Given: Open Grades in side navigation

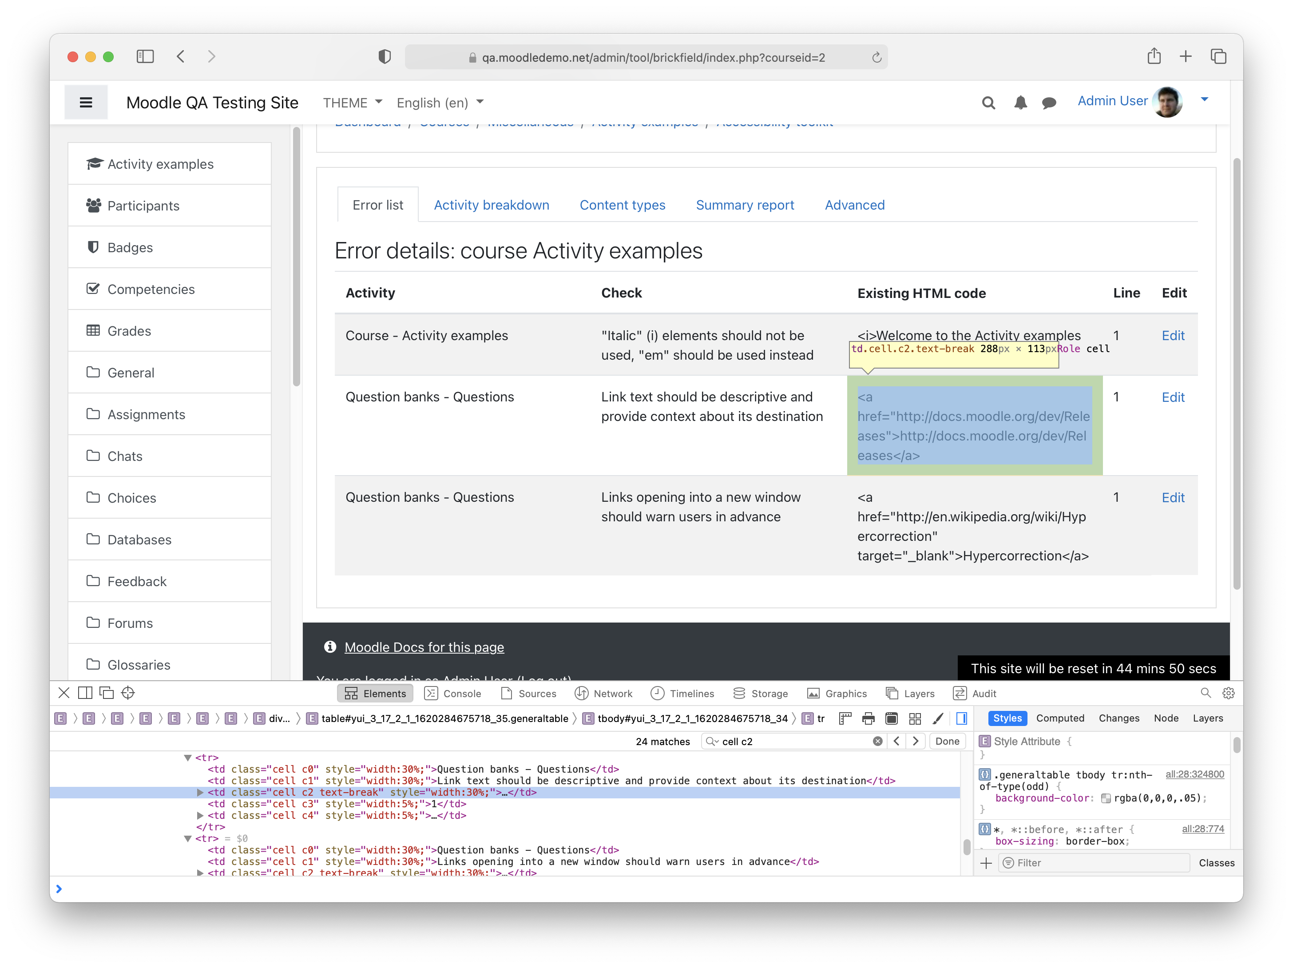Looking at the screenshot, I should (x=170, y=331).
